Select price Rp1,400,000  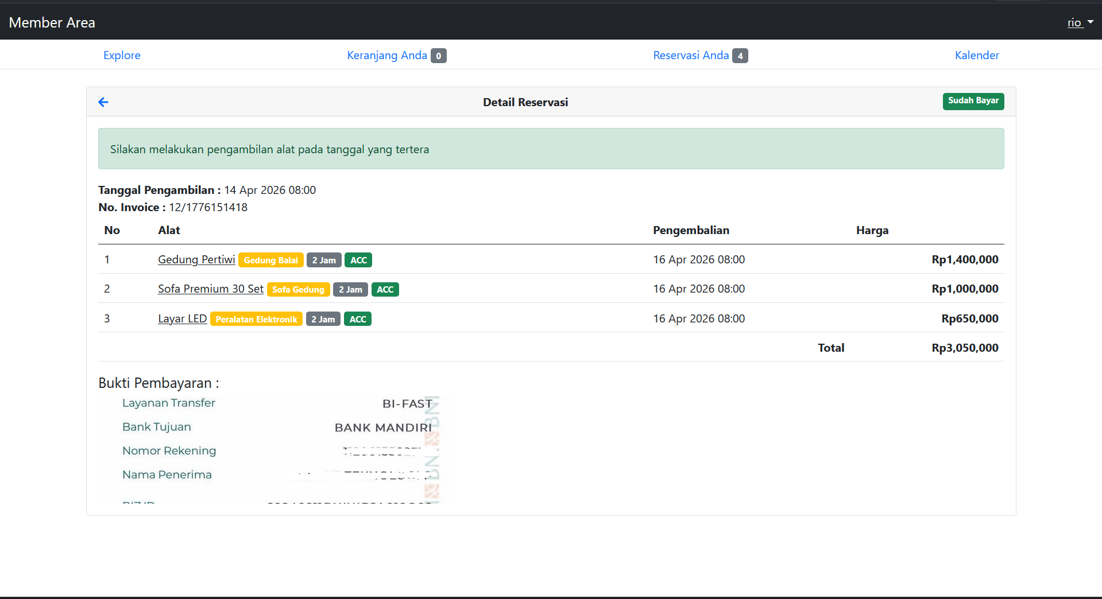(965, 259)
